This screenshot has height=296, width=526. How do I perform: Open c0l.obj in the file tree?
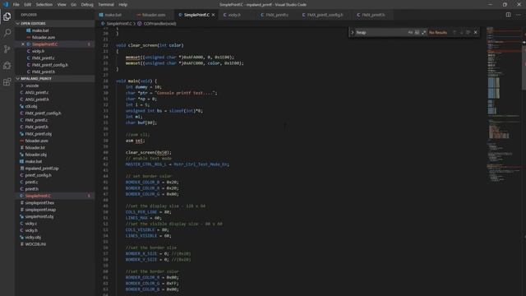[x=31, y=106]
